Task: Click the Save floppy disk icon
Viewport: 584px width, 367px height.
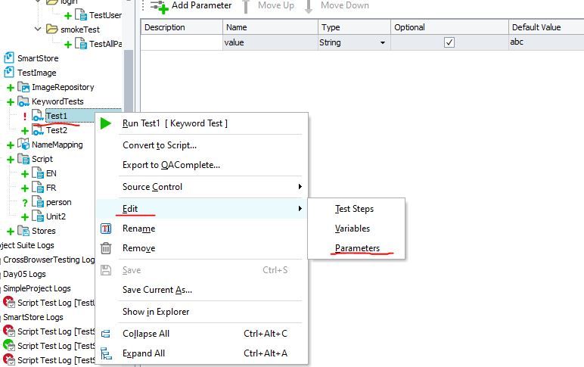Action: click(106, 270)
